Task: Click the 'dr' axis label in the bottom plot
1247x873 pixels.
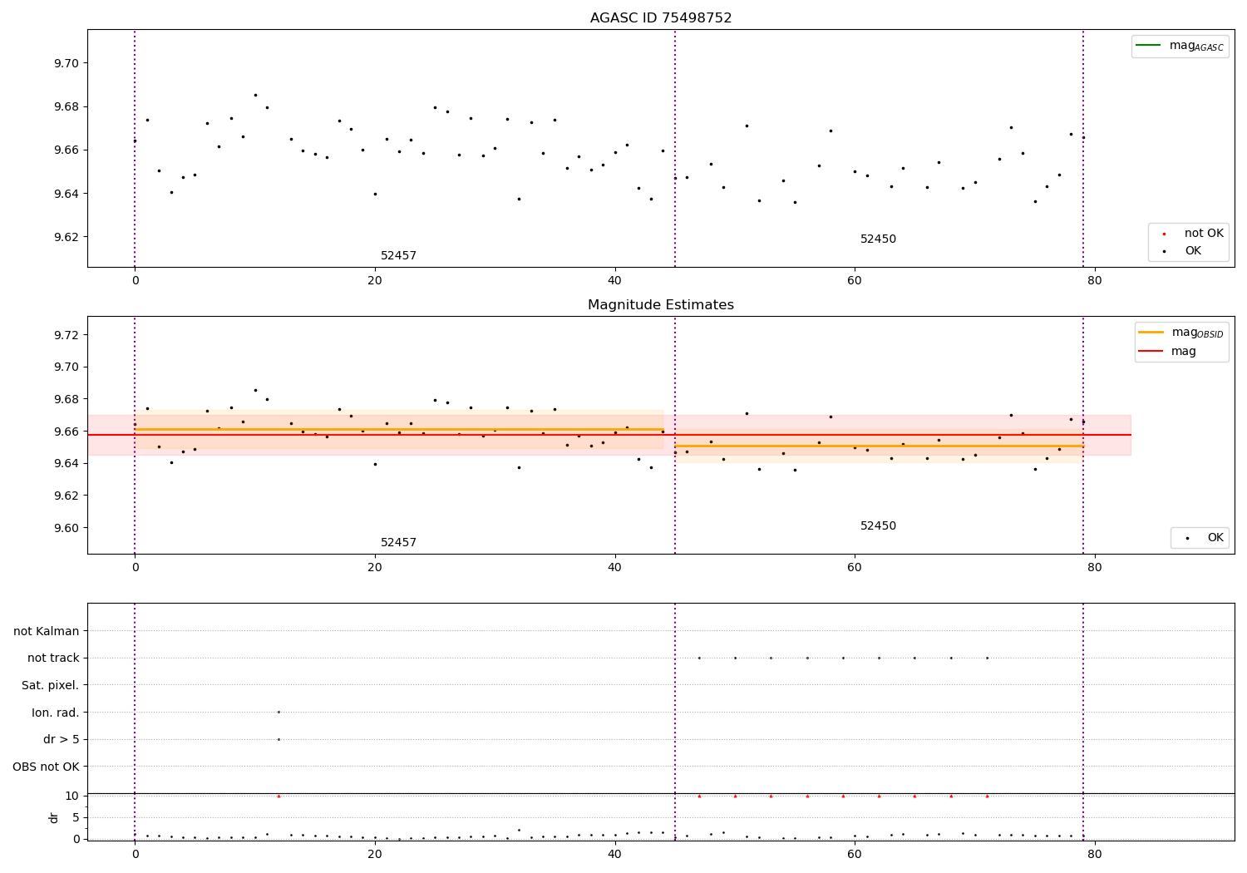Action: click(x=54, y=817)
